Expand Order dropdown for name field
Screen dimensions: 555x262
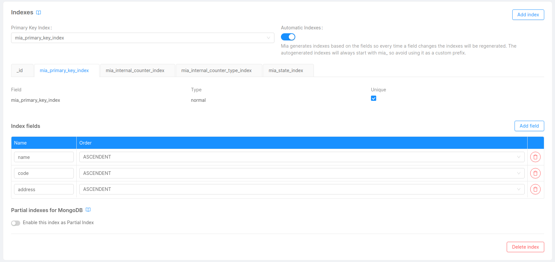(x=301, y=157)
